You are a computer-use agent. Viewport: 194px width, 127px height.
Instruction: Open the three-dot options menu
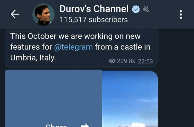click(x=181, y=14)
